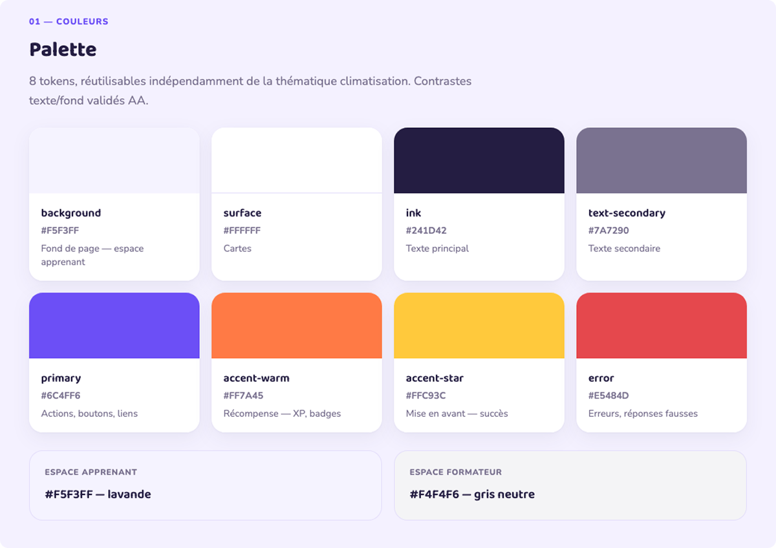The width and height of the screenshot is (776, 548).
Task: Click the "Actions, boutons, liens" description
Action: (x=89, y=414)
